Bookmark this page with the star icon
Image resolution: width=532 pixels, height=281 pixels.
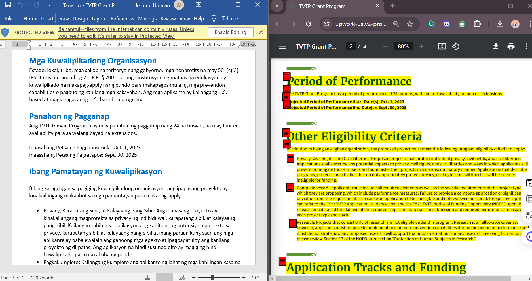410,24
